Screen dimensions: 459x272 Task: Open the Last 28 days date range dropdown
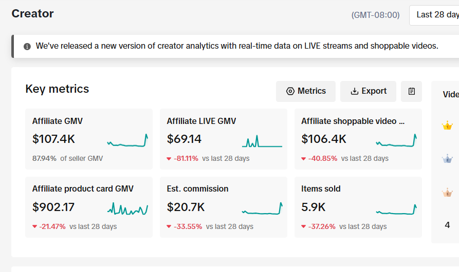coord(434,15)
